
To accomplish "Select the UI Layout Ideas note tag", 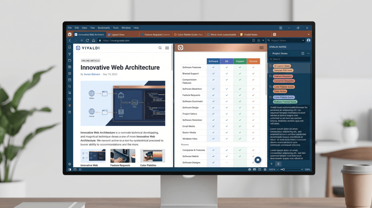I will pyautogui.click(x=282, y=66).
